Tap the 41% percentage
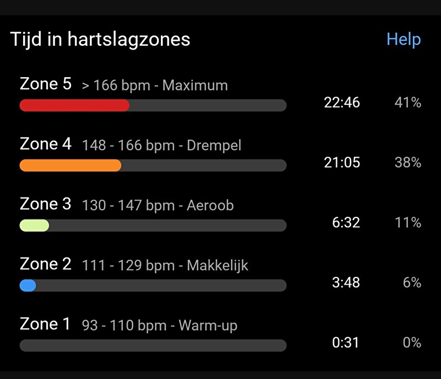The height and width of the screenshot is (379, 441). (408, 103)
